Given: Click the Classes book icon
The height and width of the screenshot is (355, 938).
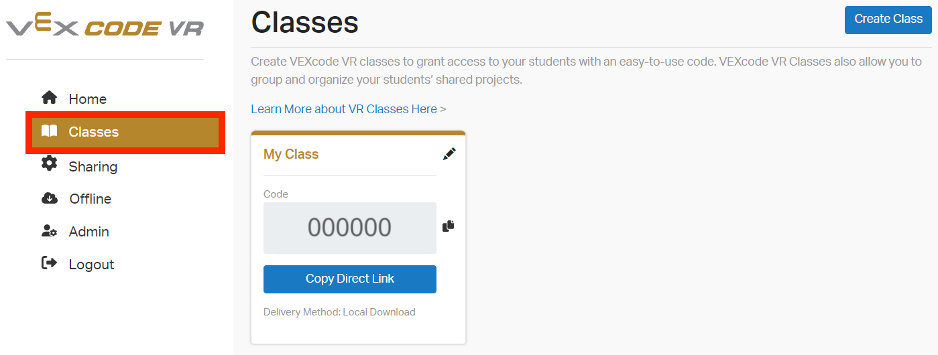Looking at the screenshot, I should click(49, 131).
